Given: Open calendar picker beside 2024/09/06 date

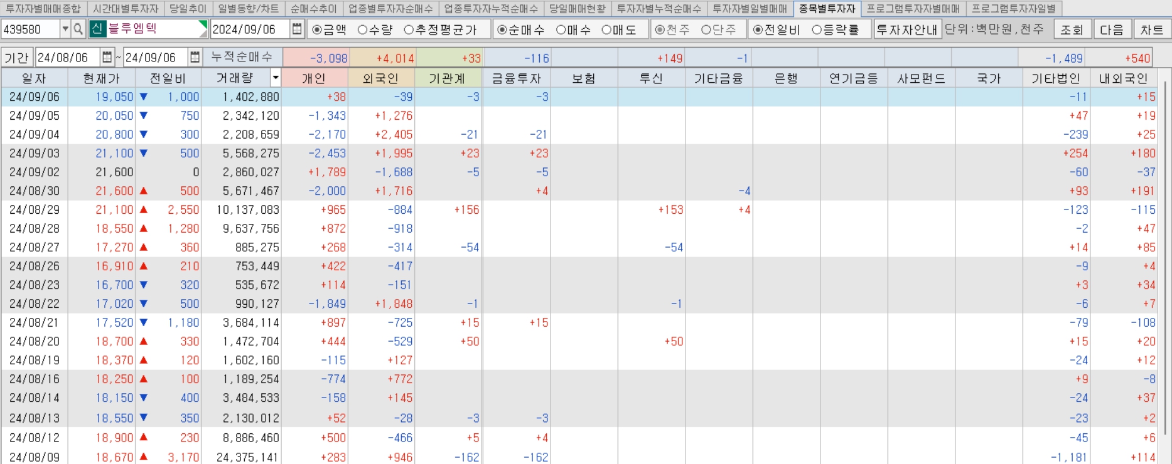Looking at the screenshot, I should [x=298, y=29].
